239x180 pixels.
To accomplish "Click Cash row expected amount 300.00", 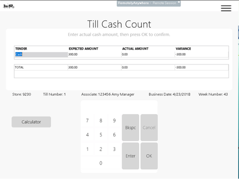I will [94, 54].
